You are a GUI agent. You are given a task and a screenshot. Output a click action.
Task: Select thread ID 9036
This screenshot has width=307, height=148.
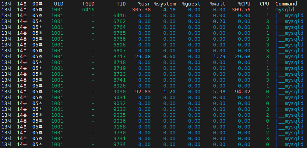click(120, 121)
